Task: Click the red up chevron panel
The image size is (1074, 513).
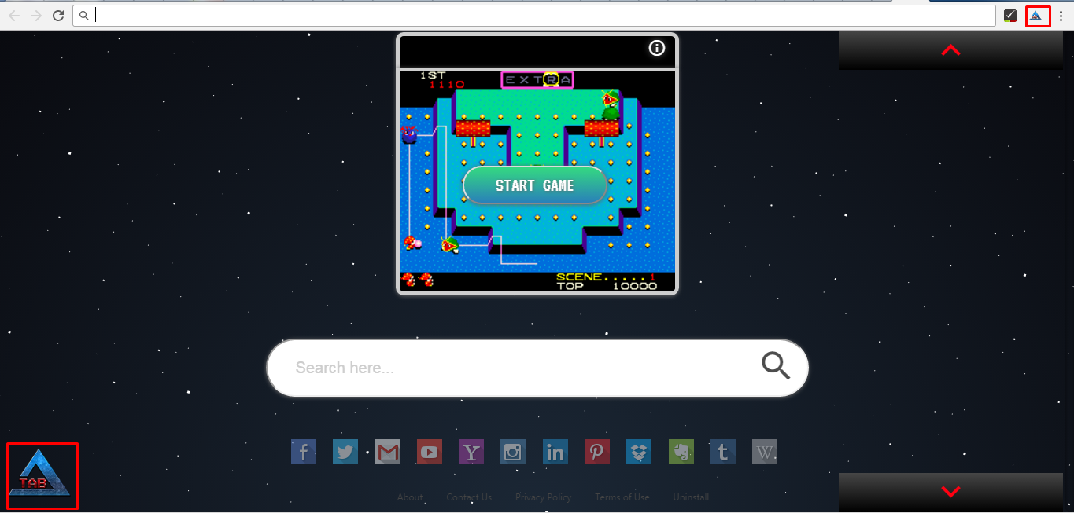Action: [950, 50]
